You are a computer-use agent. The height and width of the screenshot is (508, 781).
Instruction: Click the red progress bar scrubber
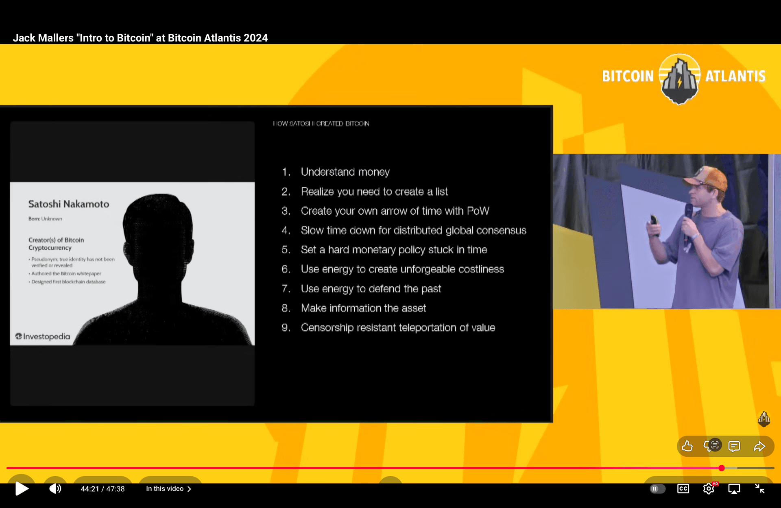[x=722, y=468]
